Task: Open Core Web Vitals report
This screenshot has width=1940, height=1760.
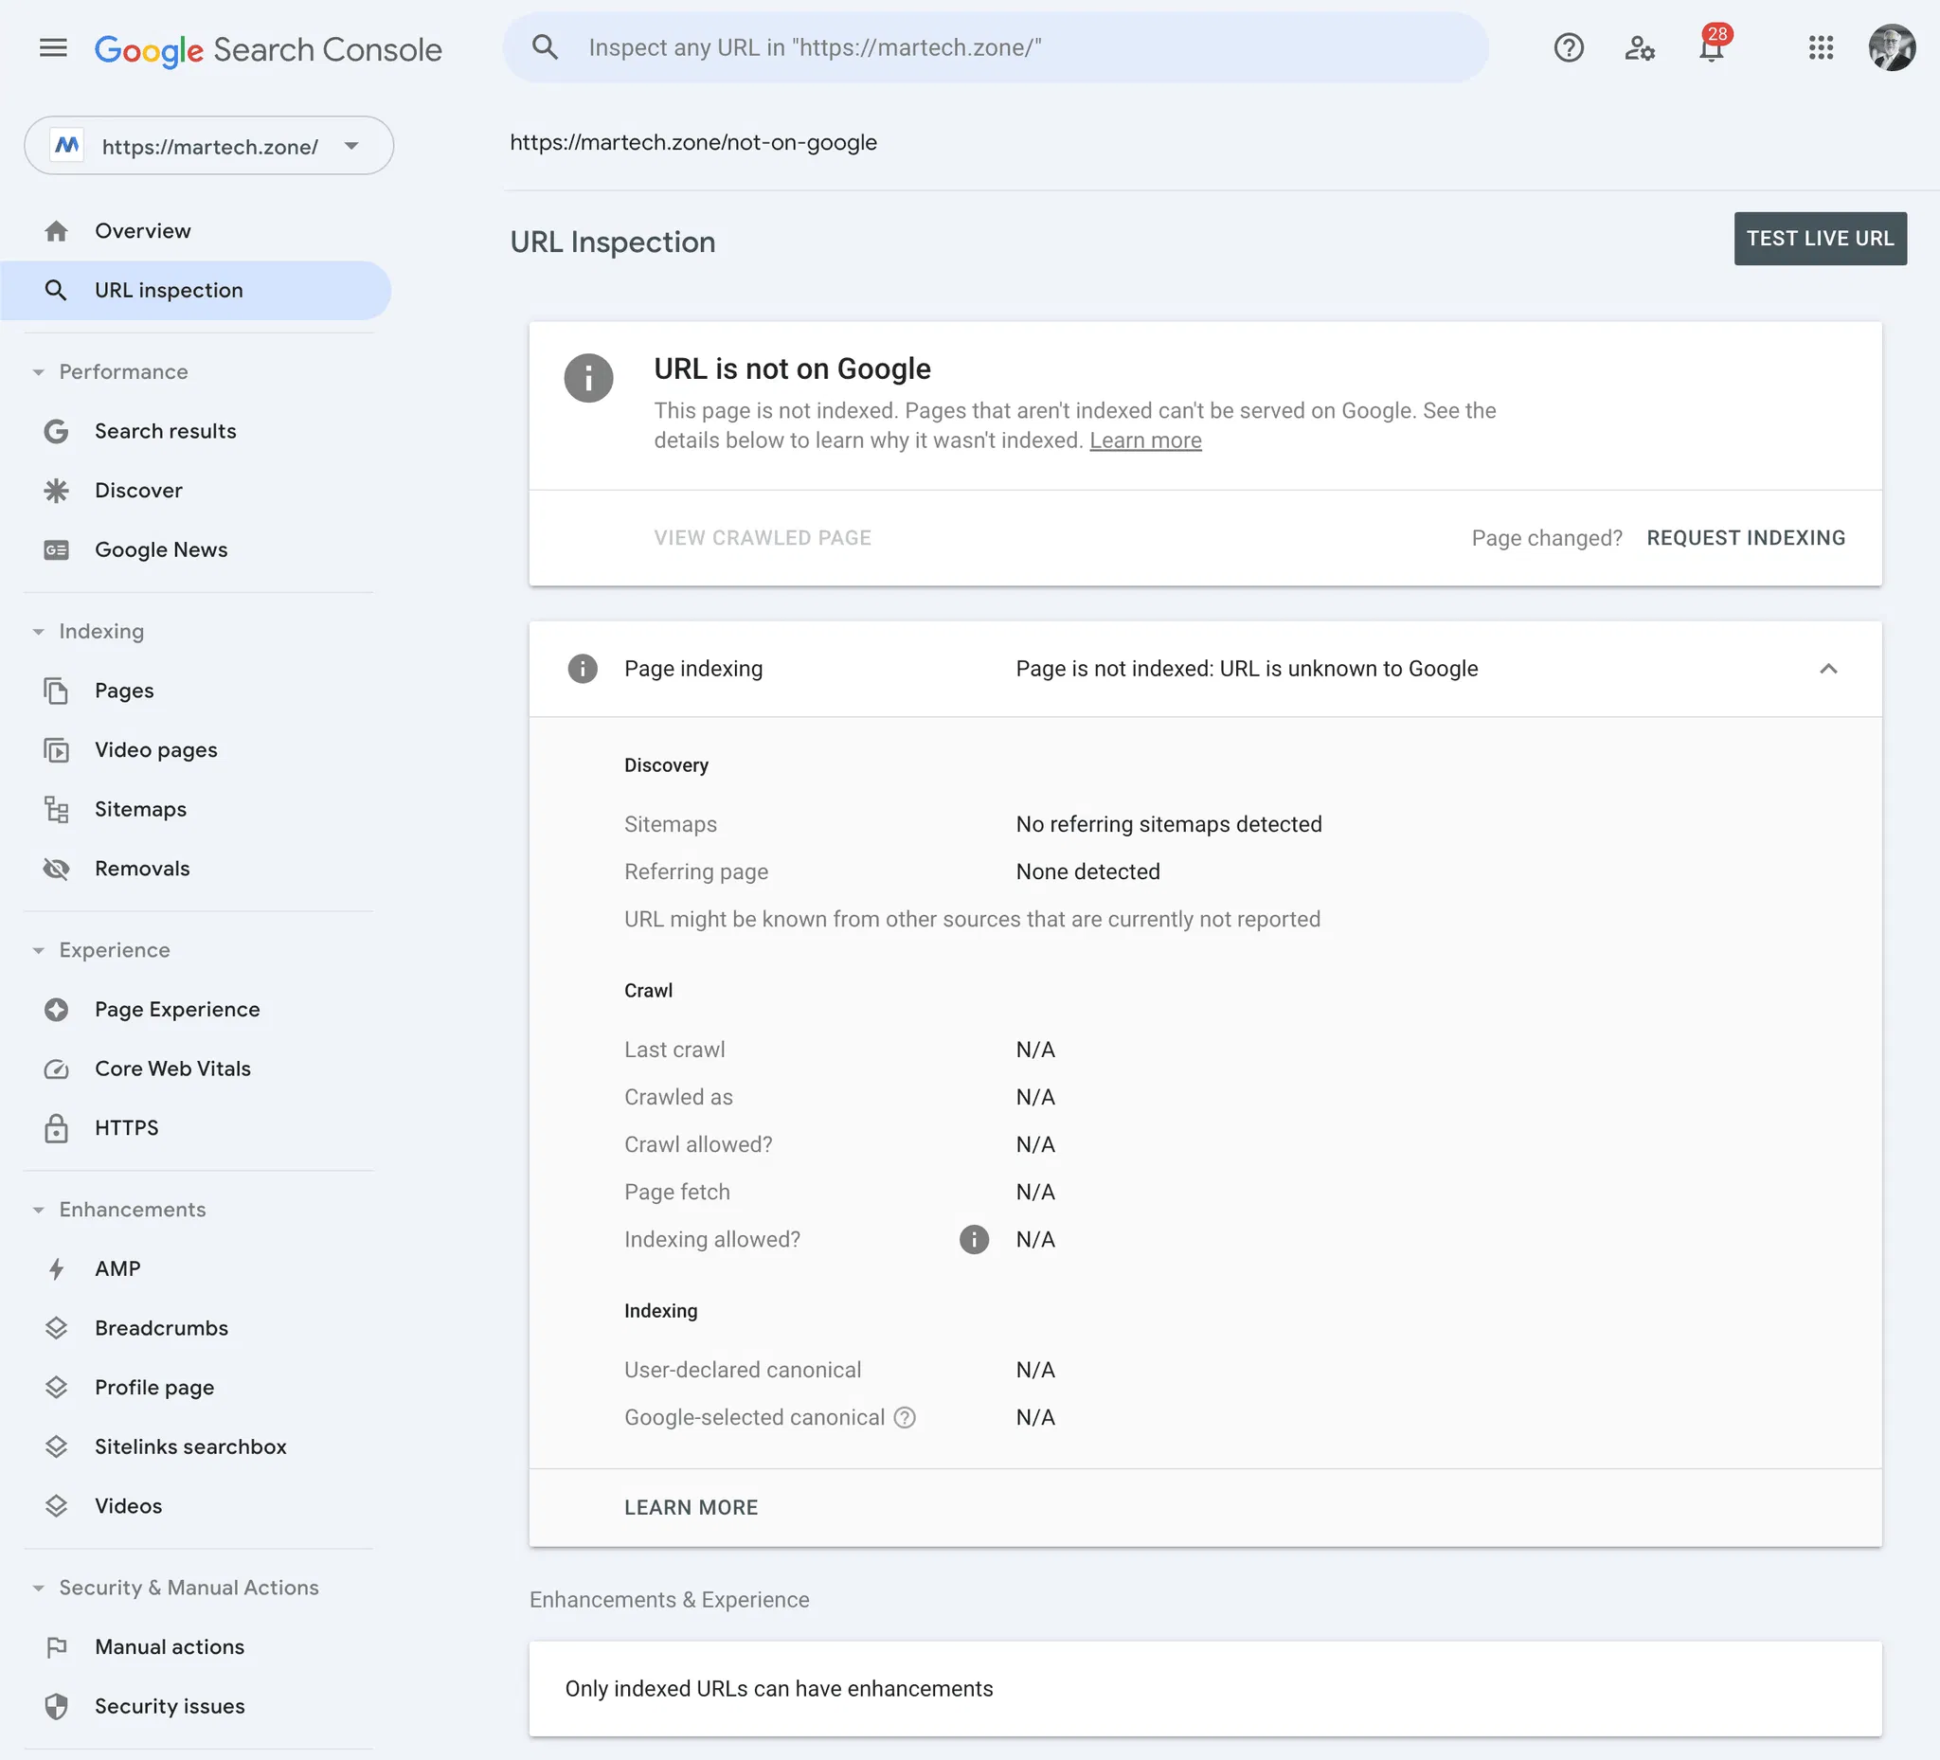Action: [x=172, y=1069]
